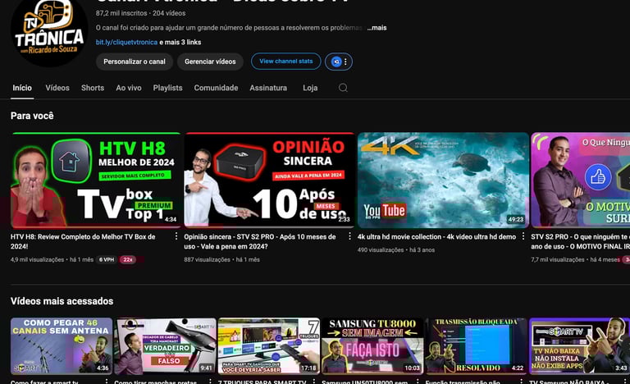
Task: Open 'Como pegar 46 canais sem antena' thumbnail
Action: click(62, 346)
